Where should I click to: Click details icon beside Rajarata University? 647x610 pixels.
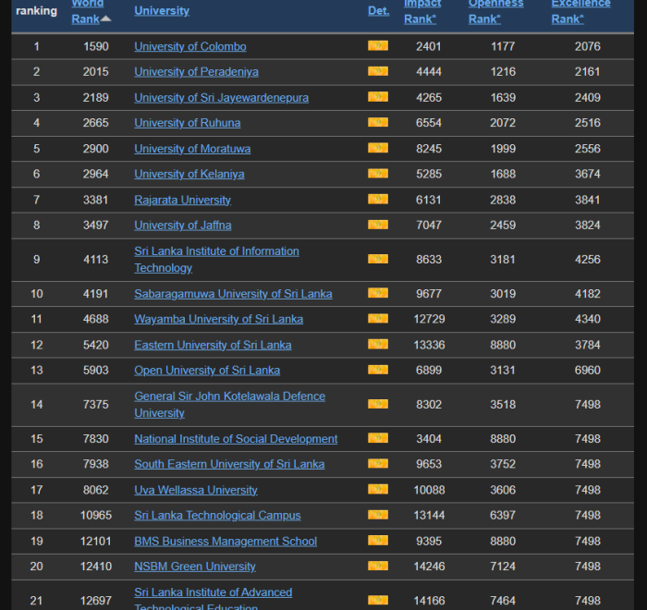coord(377,200)
